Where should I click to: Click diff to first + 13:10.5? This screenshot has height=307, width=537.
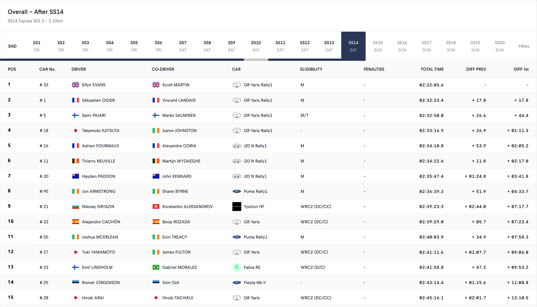(518, 298)
